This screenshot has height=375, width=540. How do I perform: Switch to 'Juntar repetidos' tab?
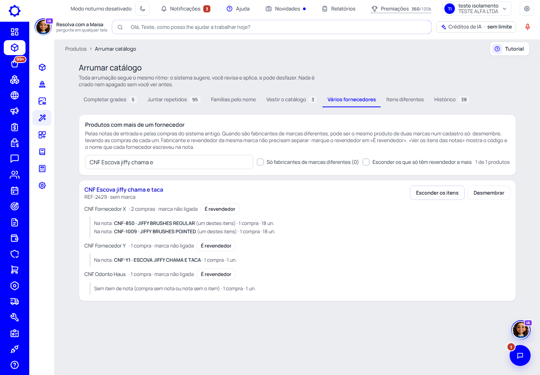coord(174,99)
